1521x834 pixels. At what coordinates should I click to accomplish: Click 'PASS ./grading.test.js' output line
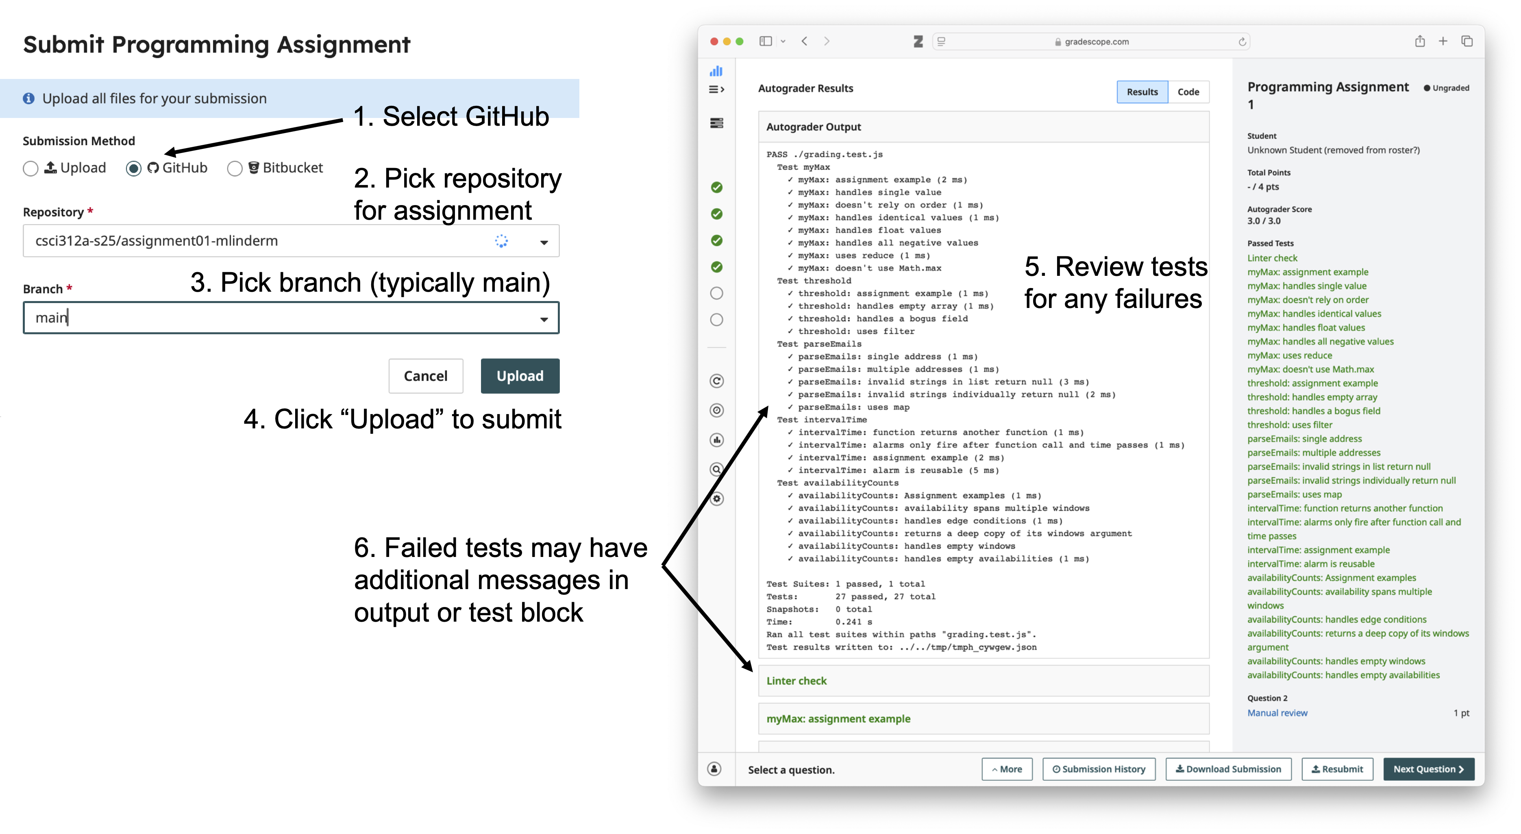coord(824,154)
